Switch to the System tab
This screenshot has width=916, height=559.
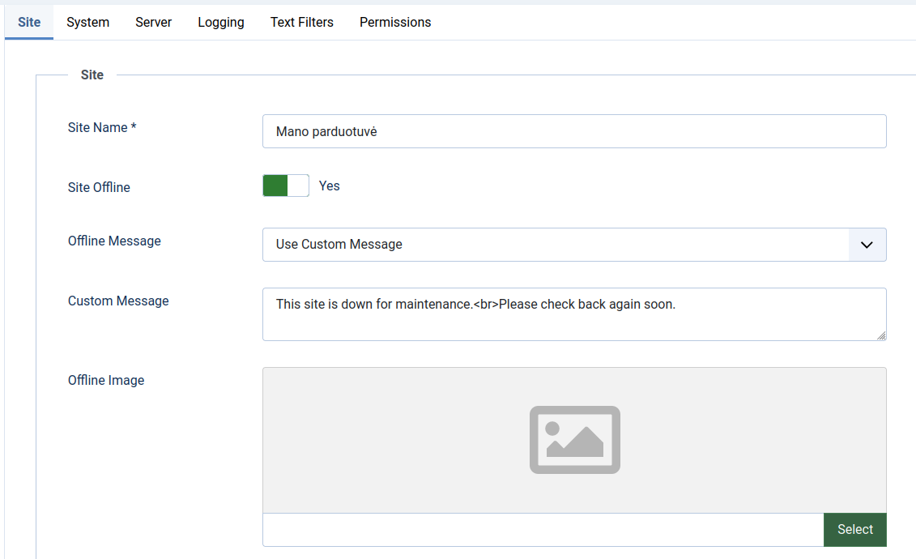coord(87,23)
